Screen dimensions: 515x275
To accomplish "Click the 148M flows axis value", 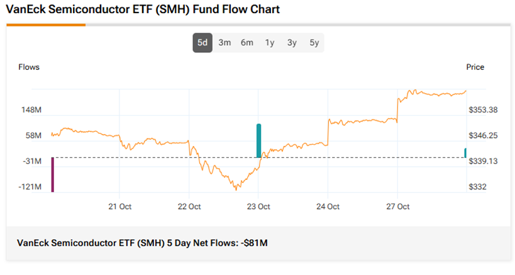I will [x=31, y=110].
